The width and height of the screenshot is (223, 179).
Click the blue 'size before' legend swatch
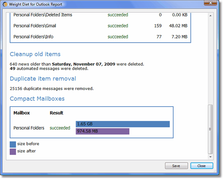click(13, 144)
